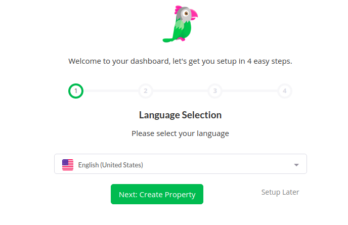Viewport: 348px width, 225px height.
Task: Jump to step 3 circle indicator
Action: 215,91
